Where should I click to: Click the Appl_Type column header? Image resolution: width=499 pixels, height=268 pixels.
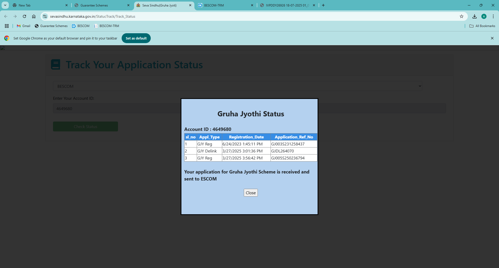click(x=209, y=137)
